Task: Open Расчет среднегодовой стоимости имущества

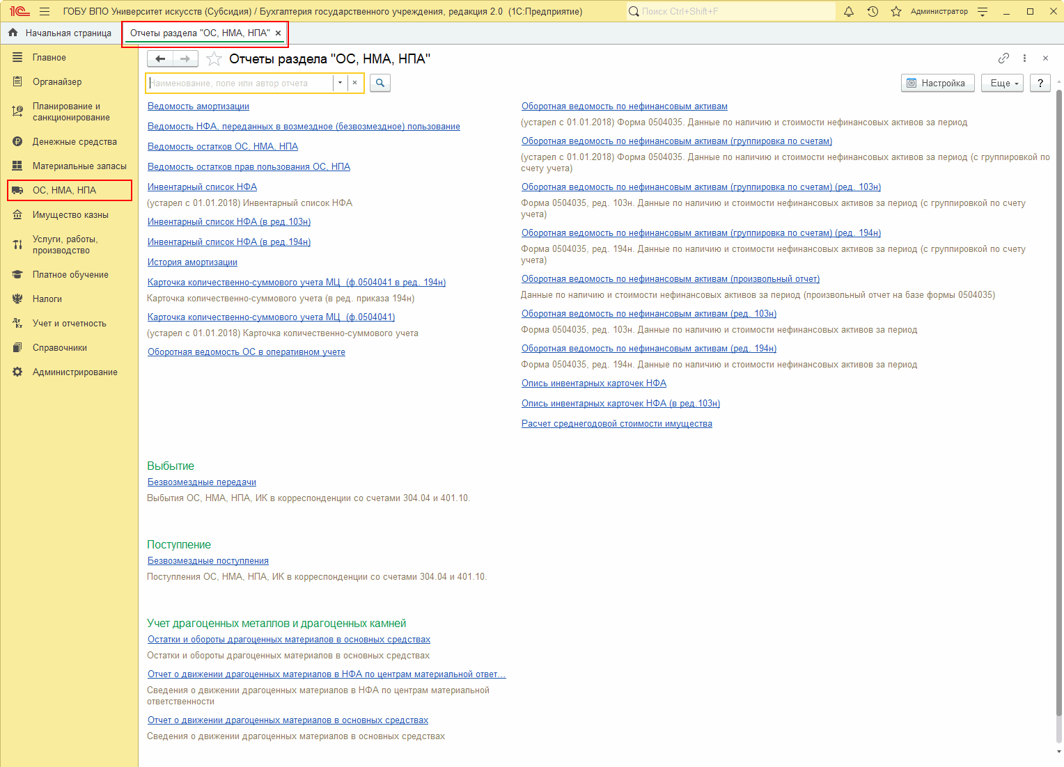Action: (617, 423)
